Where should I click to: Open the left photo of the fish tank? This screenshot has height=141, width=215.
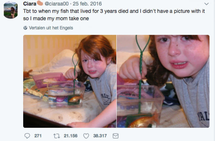point(70,81)
